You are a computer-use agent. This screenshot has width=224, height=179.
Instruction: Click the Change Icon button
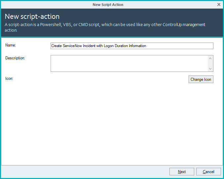coord(201,79)
